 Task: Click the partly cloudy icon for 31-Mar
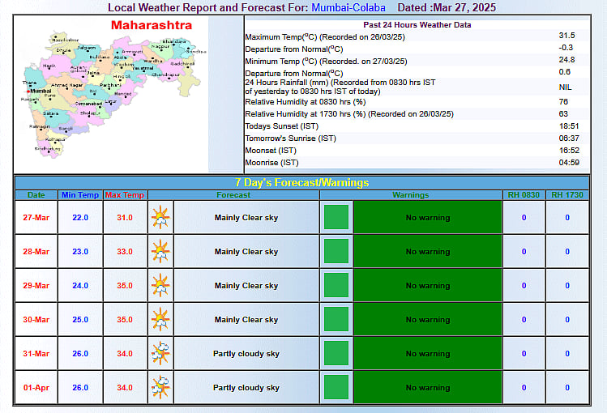click(160, 353)
